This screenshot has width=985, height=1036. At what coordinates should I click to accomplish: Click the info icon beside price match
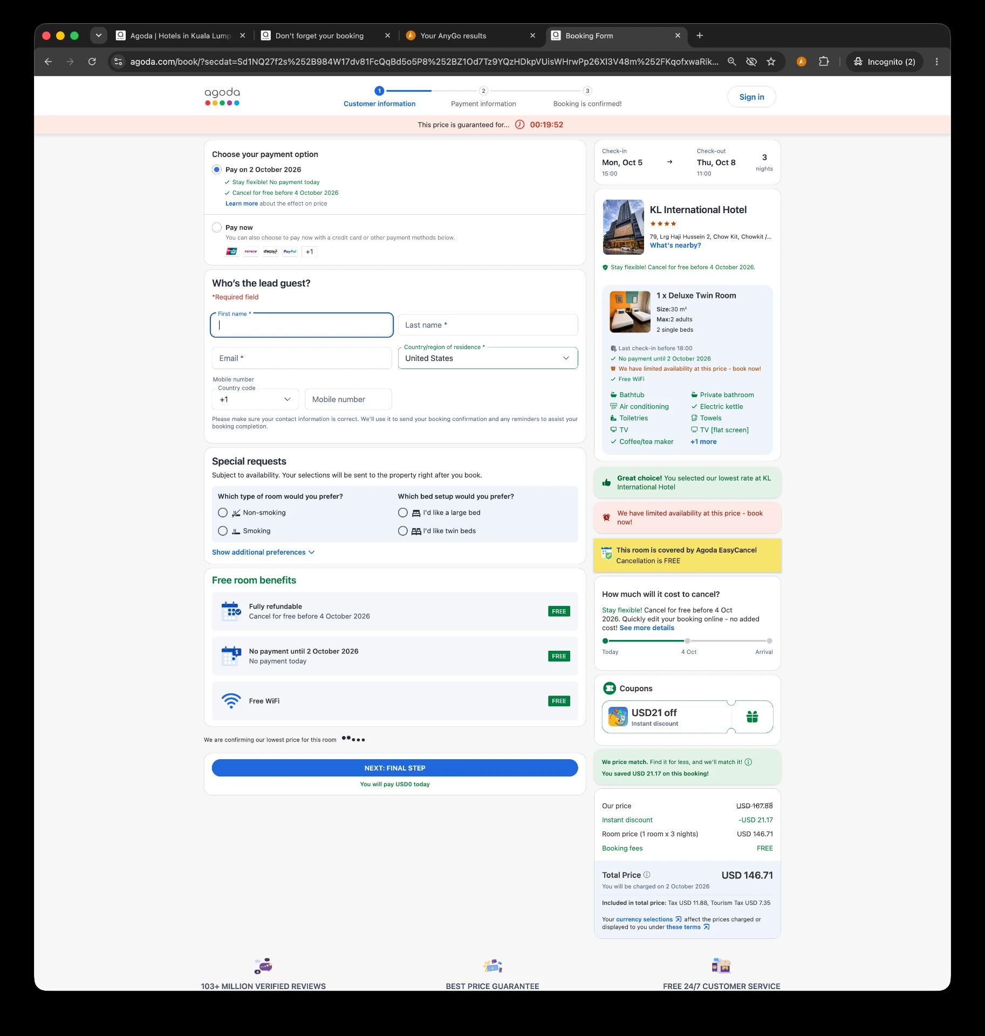click(748, 762)
